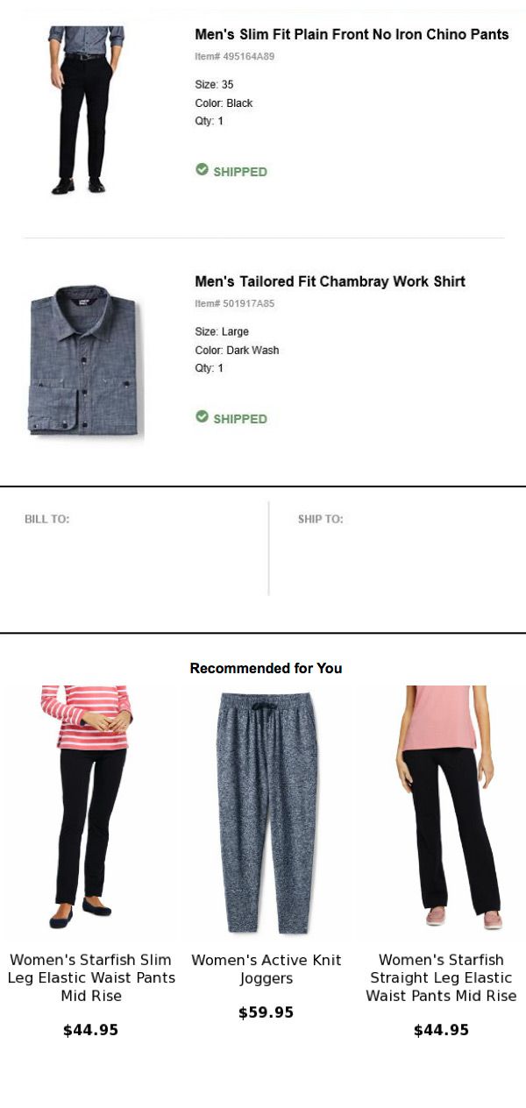Click Women's Starfish Slim Leg Elastic Waist Pants link
This screenshot has height=1108, width=526.
click(91, 977)
